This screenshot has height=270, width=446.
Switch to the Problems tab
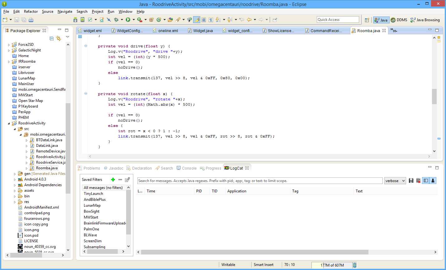point(89,168)
